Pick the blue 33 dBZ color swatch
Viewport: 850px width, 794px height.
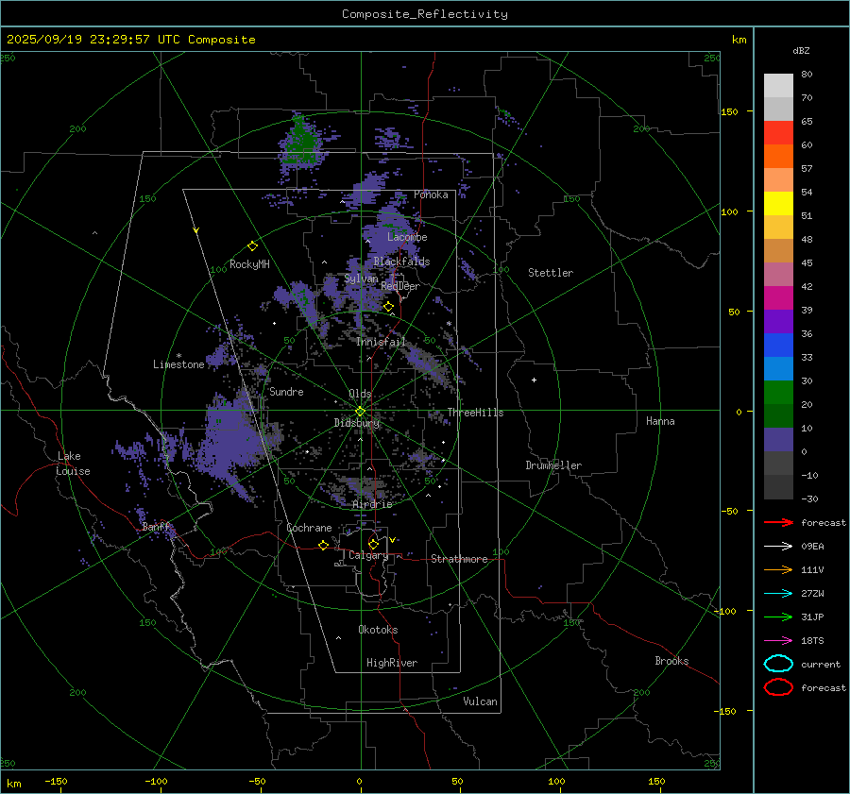point(778,369)
